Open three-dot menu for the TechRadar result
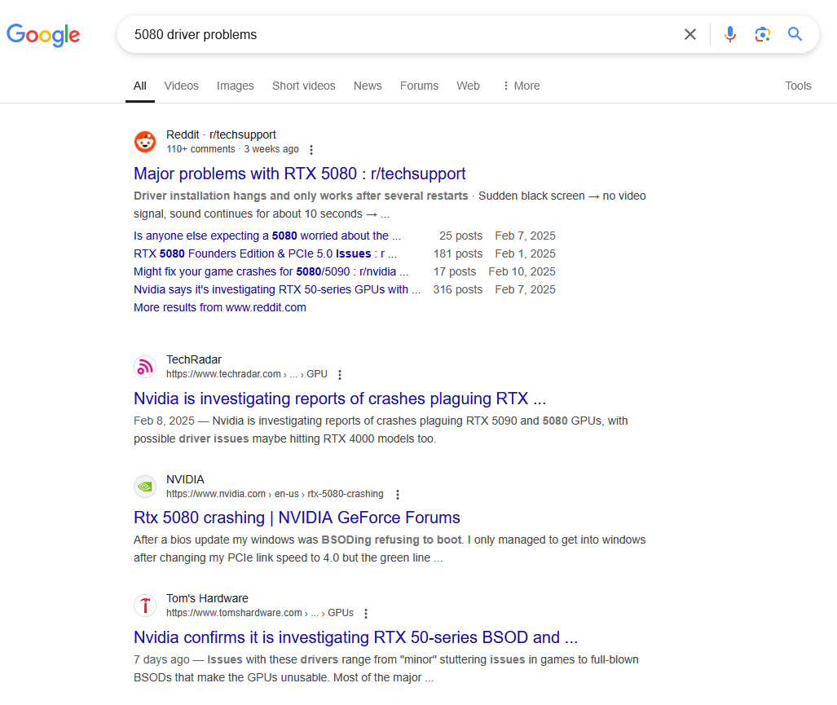 [x=340, y=375]
